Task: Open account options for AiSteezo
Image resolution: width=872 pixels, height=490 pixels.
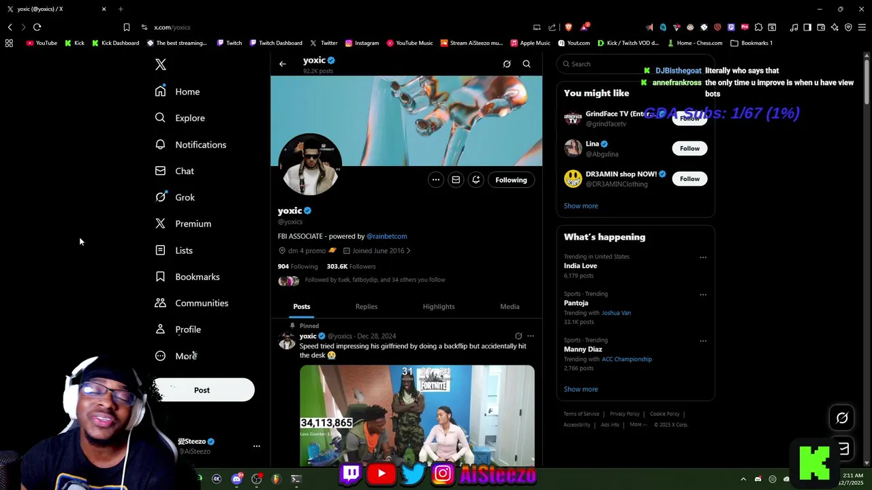Action: [x=257, y=446]
